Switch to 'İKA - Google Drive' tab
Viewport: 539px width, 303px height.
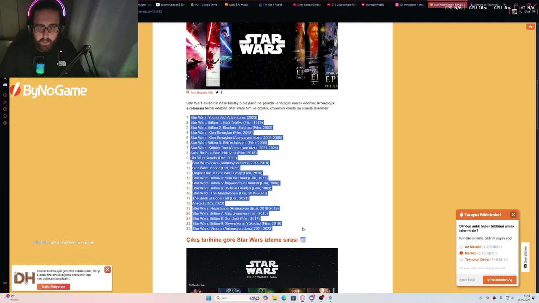point(204,5)
